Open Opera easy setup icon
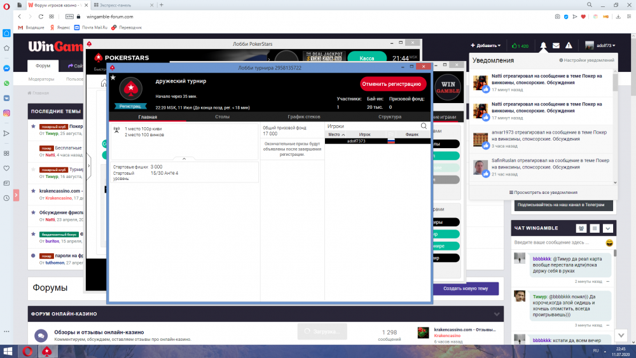 tap(629, 17)
